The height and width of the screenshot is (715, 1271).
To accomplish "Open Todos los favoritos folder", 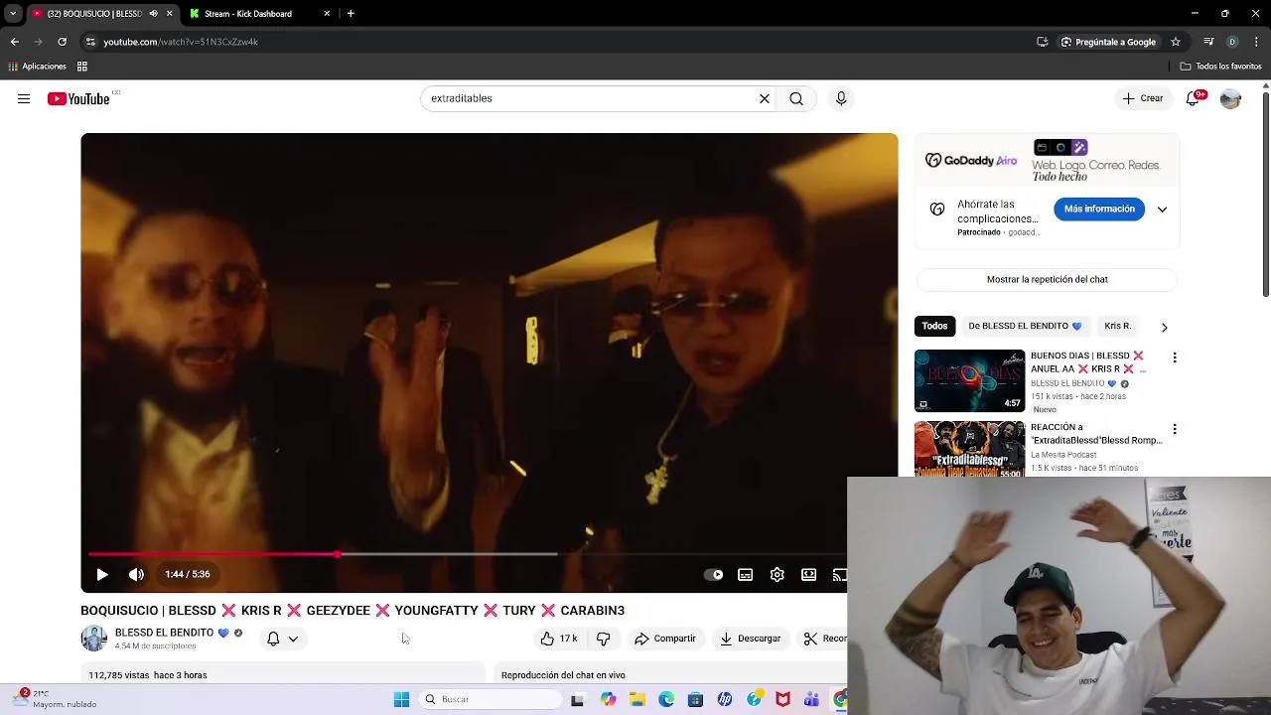I will (1220, 67).
